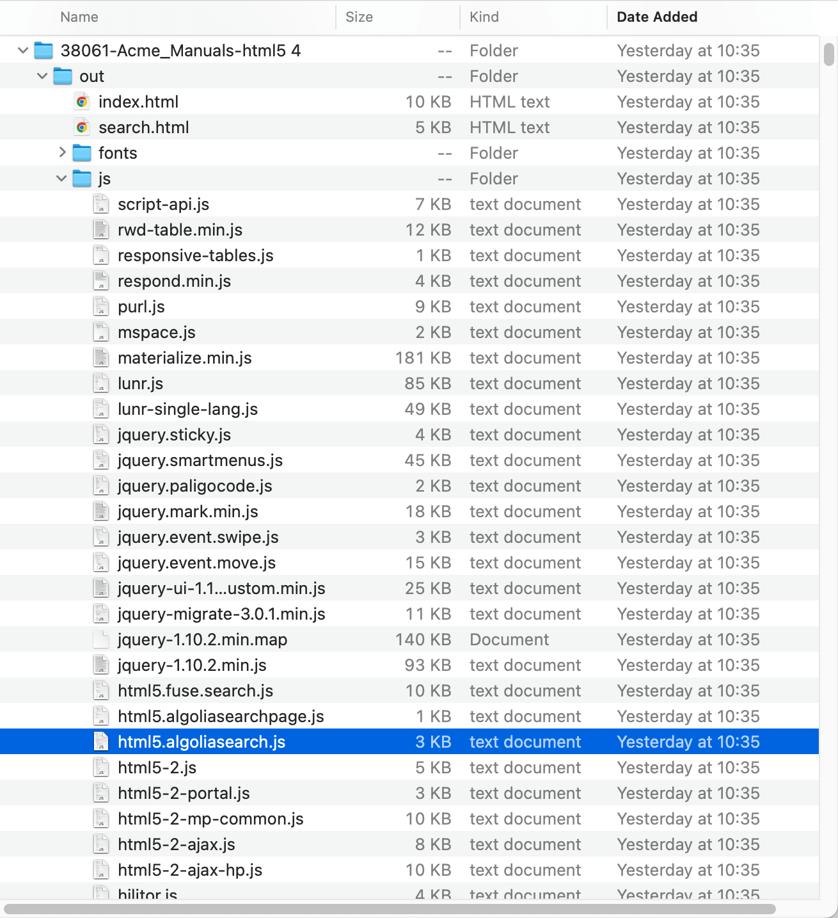The image size is (838, 918).
Task: Click the JS icon beside materialize.min.js
Action: (x=101, y=357)
